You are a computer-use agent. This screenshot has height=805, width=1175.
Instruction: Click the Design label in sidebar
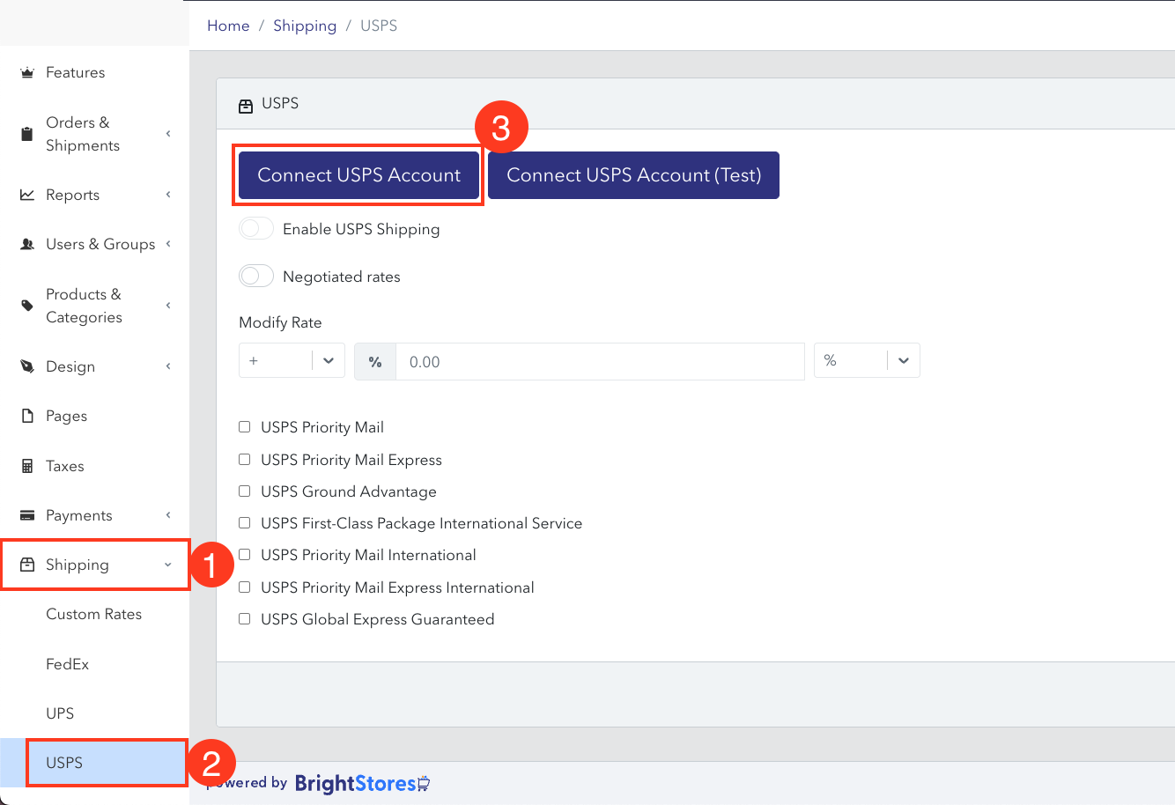pyautogui.click(x=70, y=366)
